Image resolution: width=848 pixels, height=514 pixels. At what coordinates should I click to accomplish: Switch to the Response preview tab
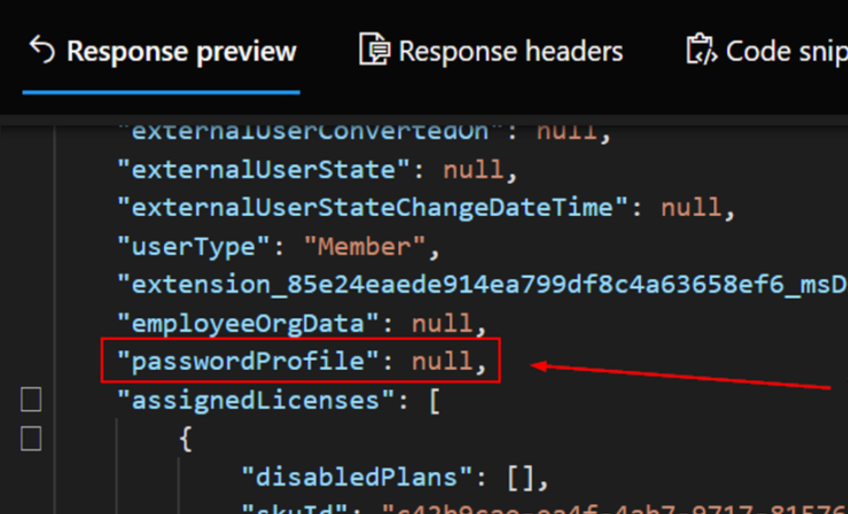point(181,51)
